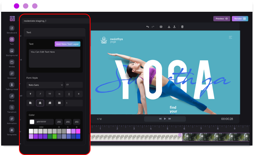Open the Voiceover tool
Image resolution: width=254 pixels, height=155 pixels.
pos(12,74)
